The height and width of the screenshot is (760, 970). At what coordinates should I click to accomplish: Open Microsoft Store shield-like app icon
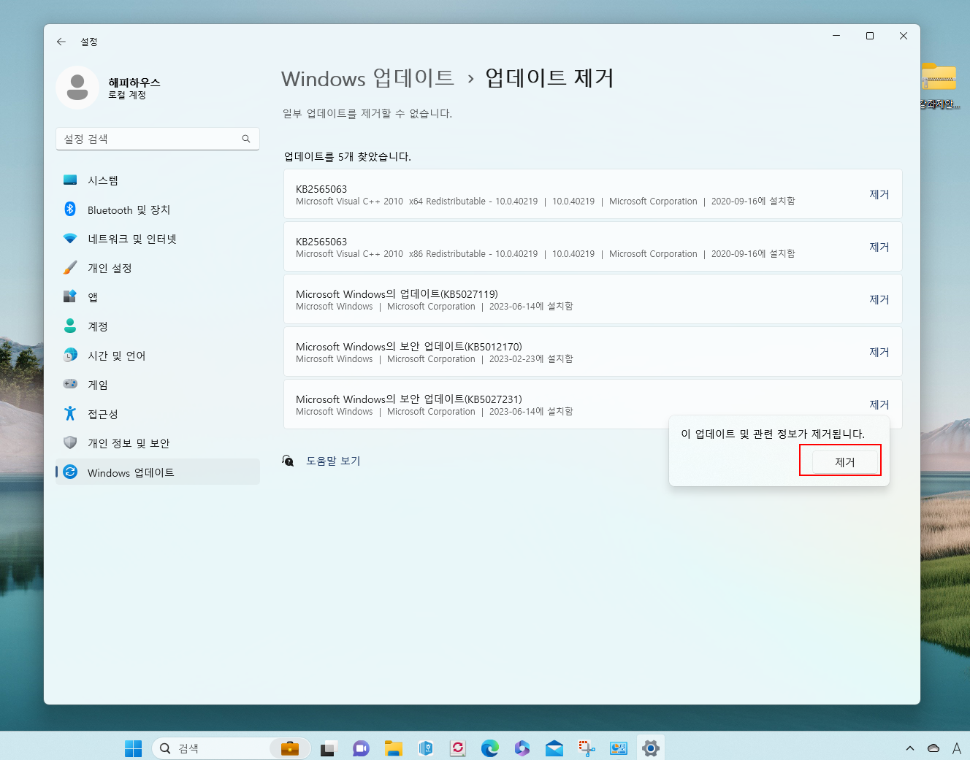[426, 748]
